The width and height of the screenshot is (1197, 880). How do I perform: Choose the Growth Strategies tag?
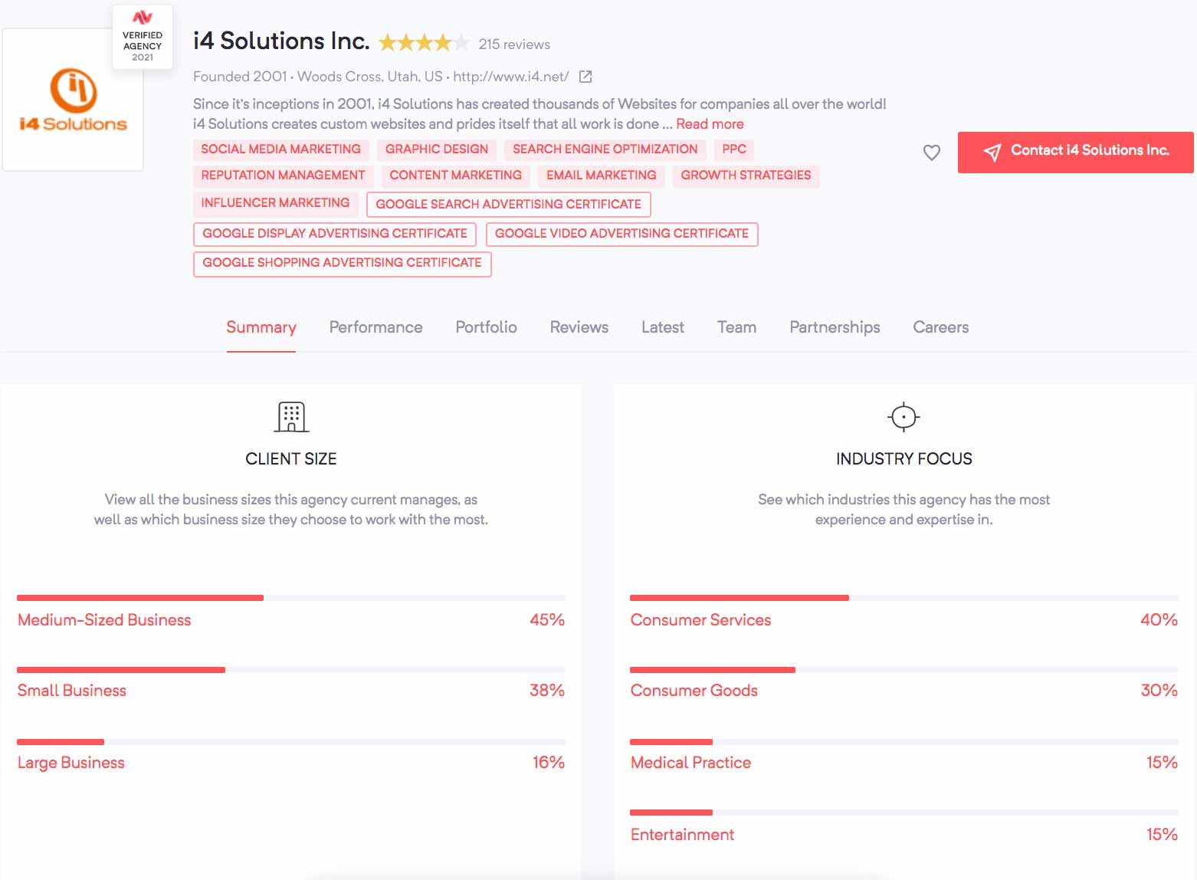pos(746,176)
